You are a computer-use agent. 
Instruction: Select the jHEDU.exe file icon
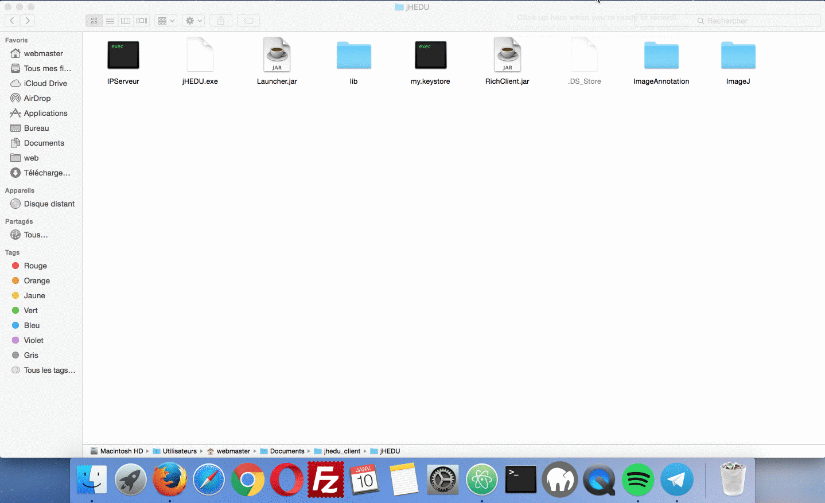(200, 54)
